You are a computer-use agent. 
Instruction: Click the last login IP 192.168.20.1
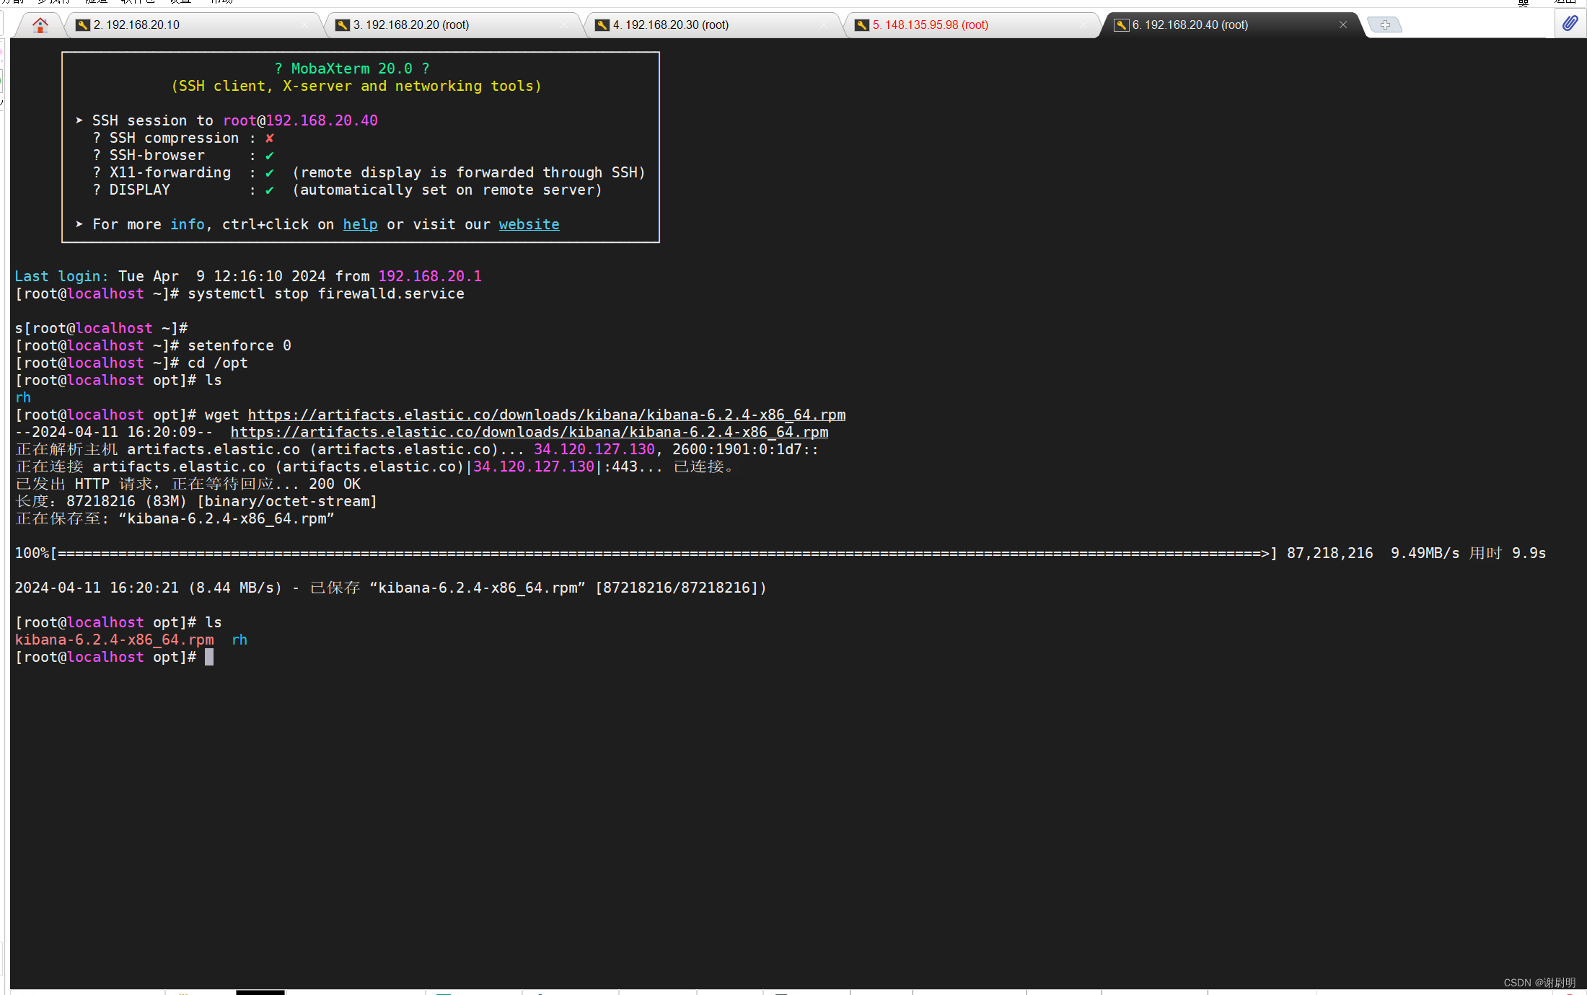pyautogui.click(x=430, y=276)
